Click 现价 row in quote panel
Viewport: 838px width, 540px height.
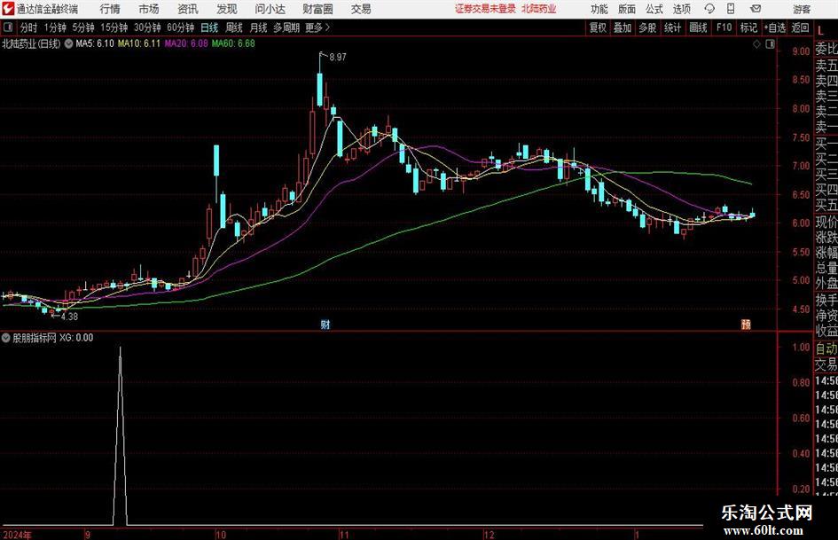pos(826,222)
